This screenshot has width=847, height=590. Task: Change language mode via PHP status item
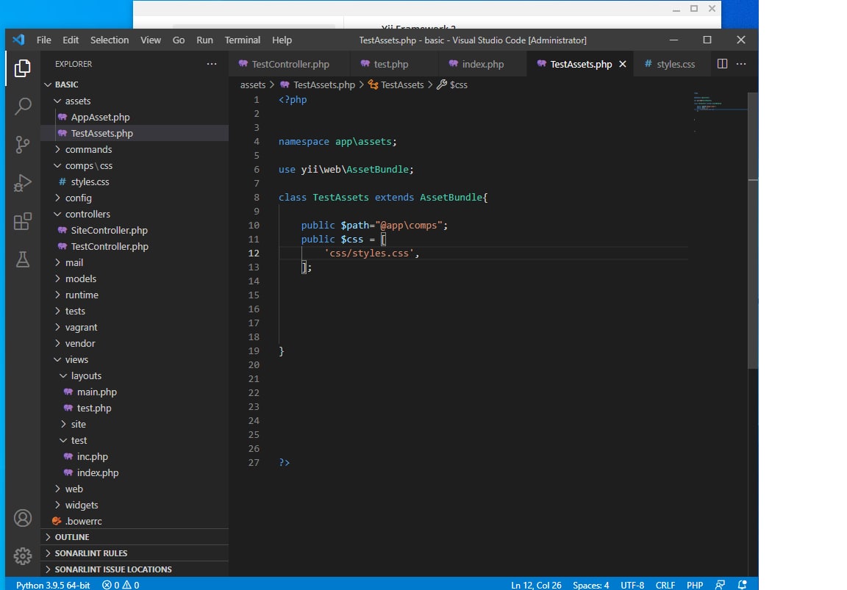coord(695,585)
